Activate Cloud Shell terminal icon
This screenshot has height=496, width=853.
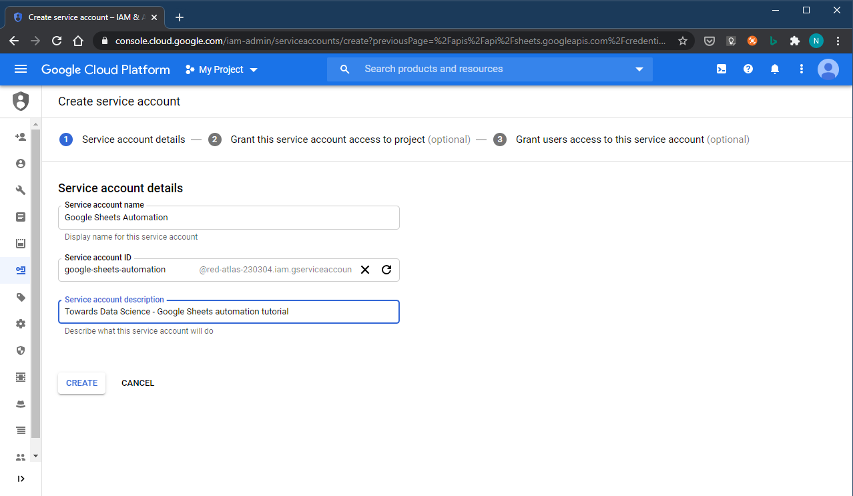[722, 69]
